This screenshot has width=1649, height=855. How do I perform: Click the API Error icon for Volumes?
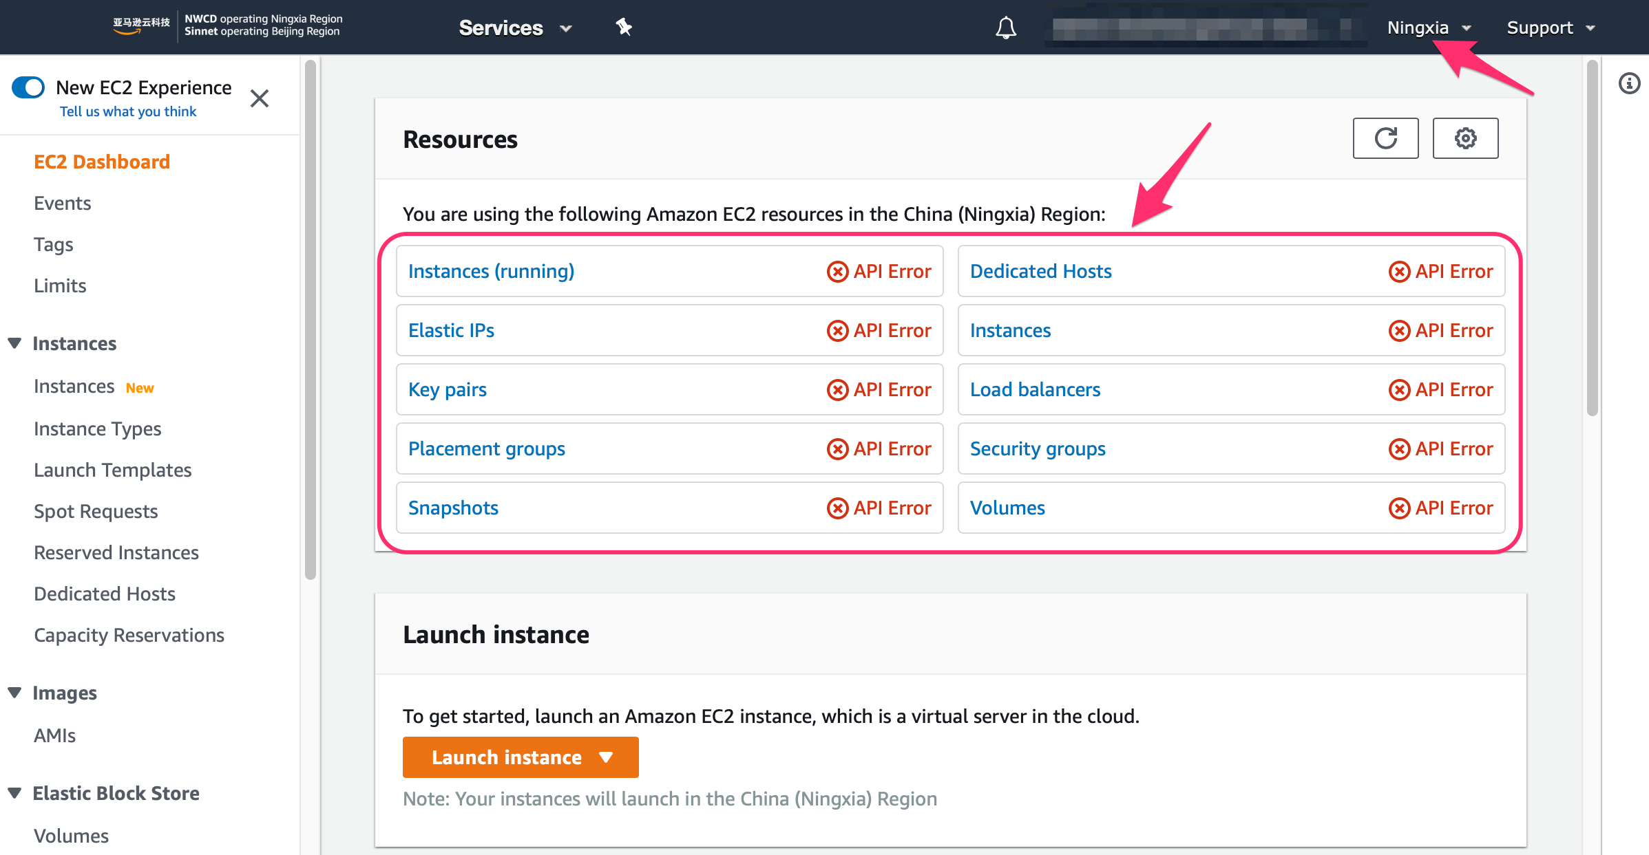(1399, 508)
